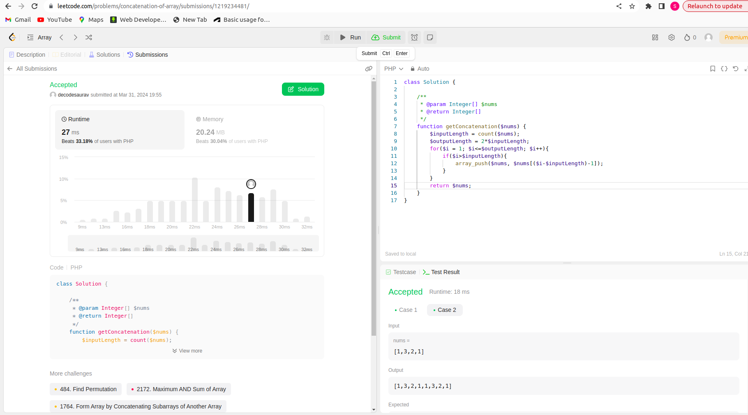Select the Case 2 test case
The image size is (748, 415).
tap(445, 310)
